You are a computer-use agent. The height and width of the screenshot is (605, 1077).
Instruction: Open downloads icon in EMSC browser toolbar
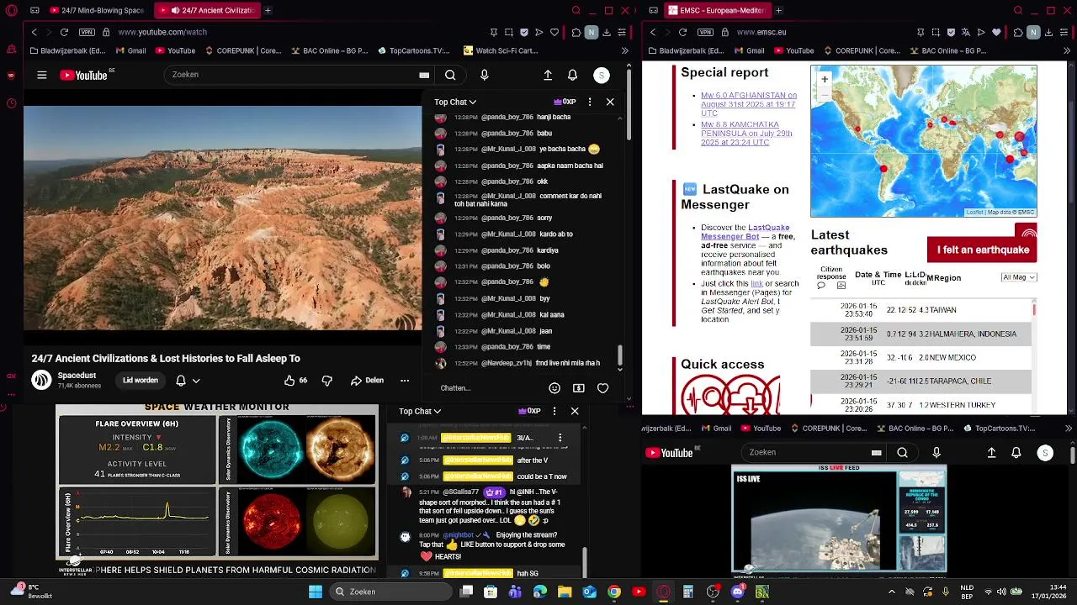(x=1049, y=32)
